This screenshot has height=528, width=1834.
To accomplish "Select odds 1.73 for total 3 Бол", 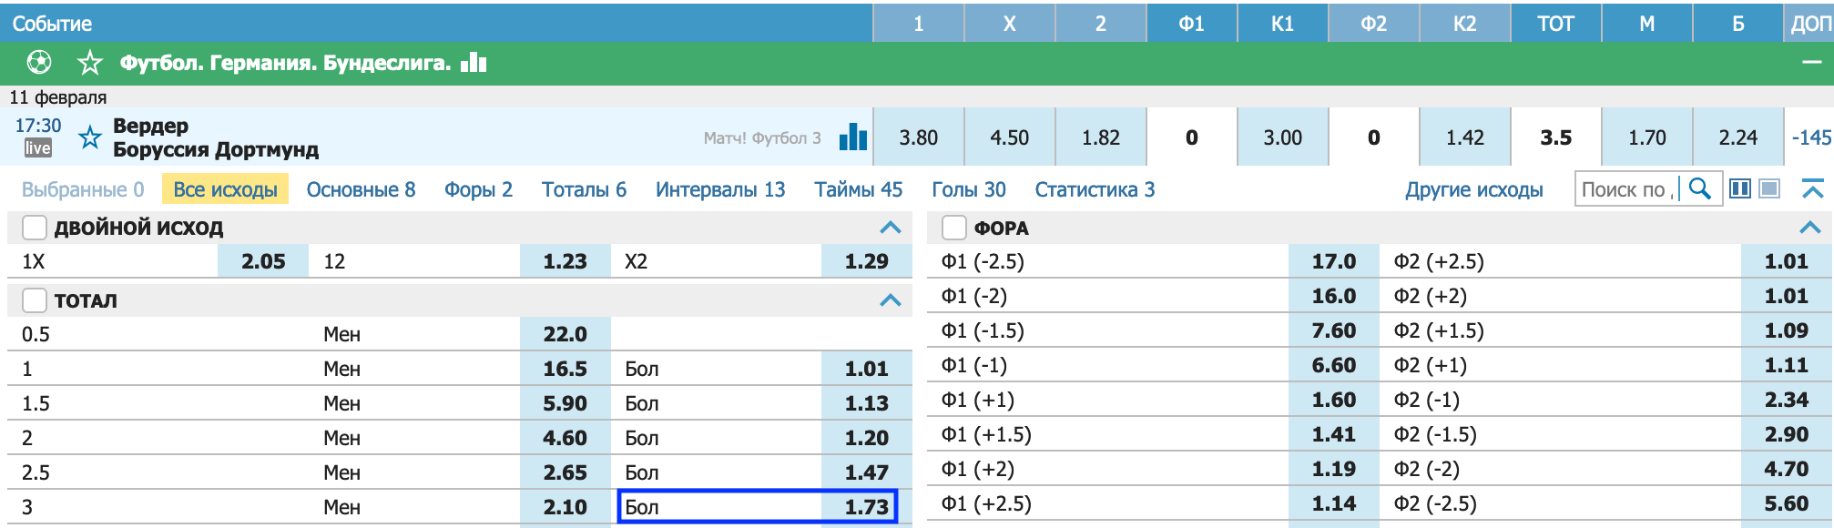I will [x=758, y=507].
